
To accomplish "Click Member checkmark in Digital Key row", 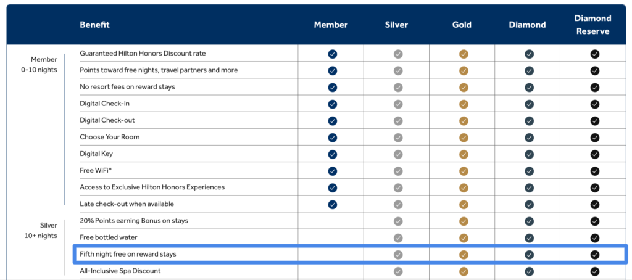I will pos(333,154).
